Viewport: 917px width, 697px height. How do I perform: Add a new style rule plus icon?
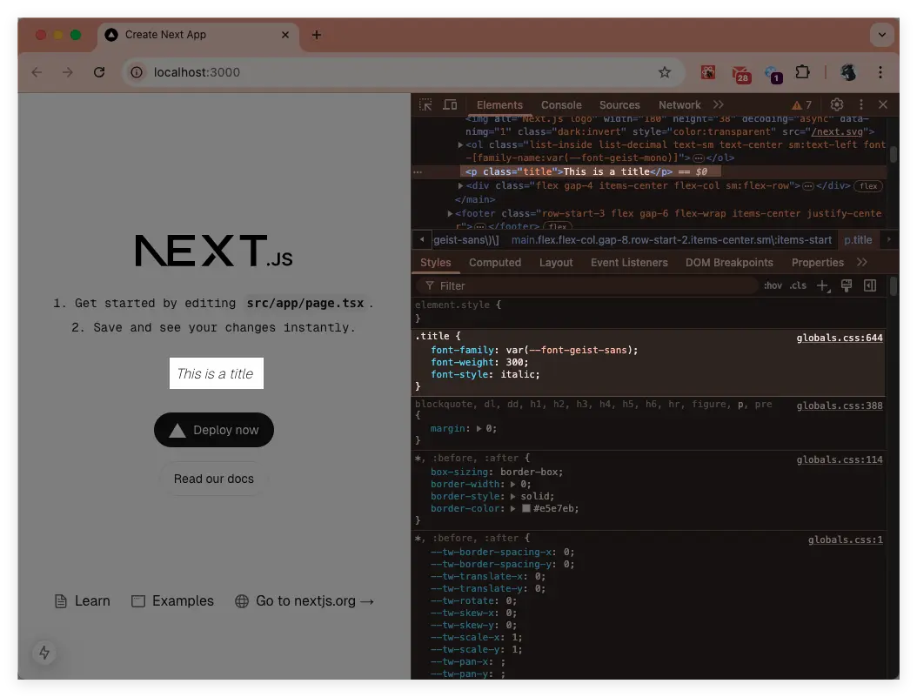(x=823, y=286)
